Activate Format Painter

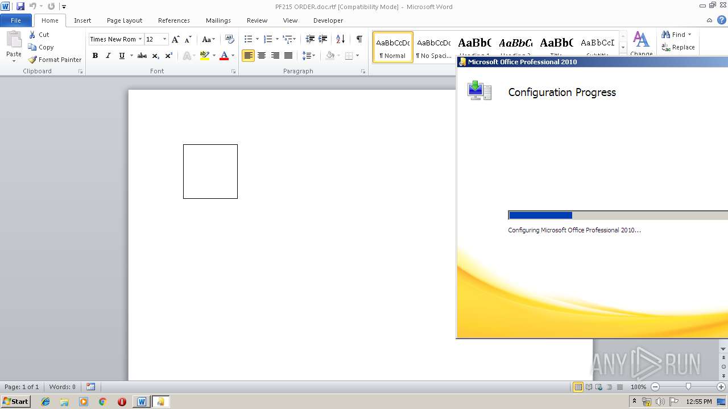pos(55,60)
